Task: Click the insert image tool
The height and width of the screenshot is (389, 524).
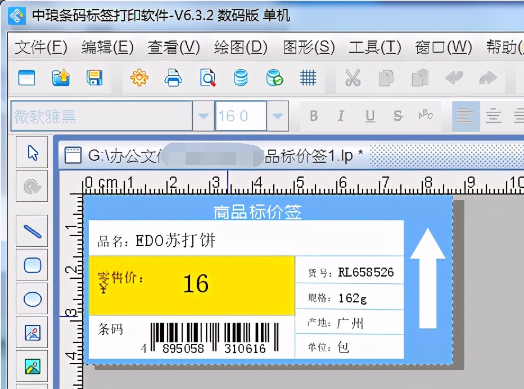Action: 33,333
